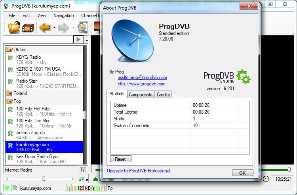Image resolution: width=297 pixels, height=195 pixels.
Task: Click radio R icon of Radio Star
Action: tap(10, 82)
